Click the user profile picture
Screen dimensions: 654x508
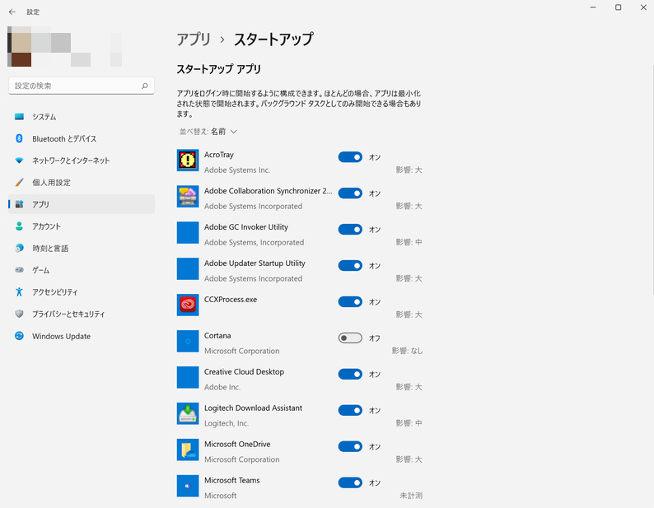point(19,46)
